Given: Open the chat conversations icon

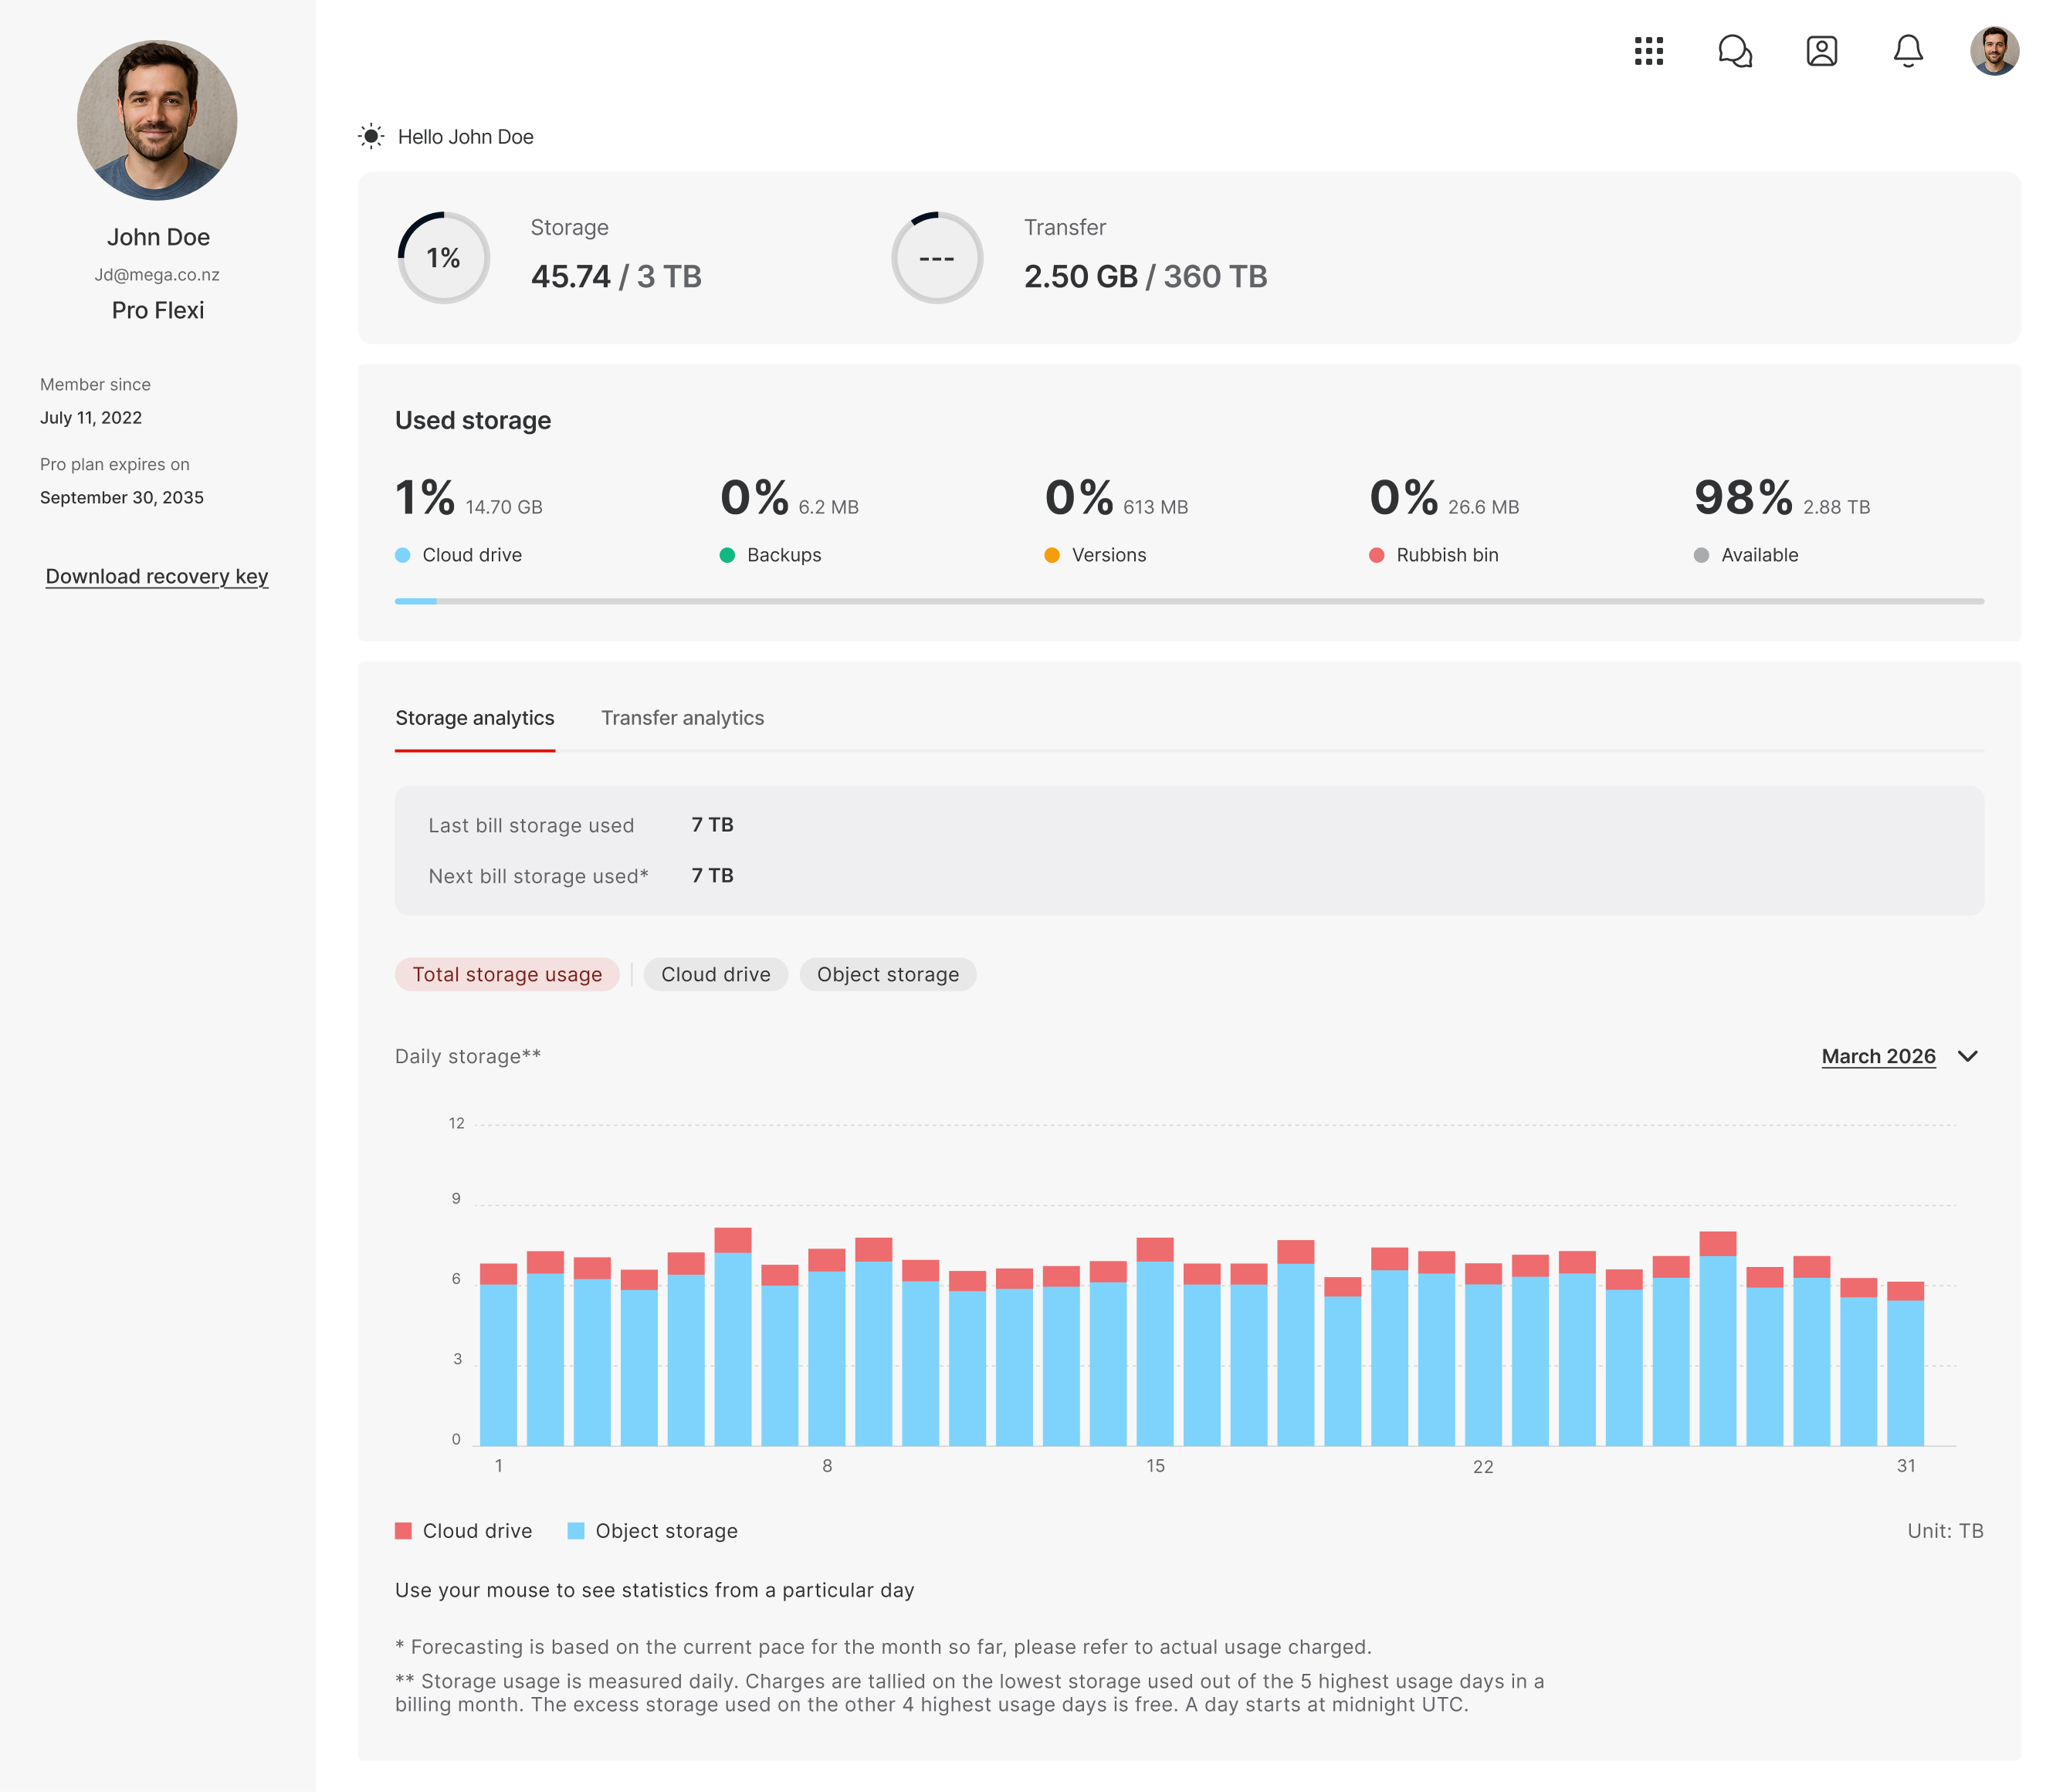Looking at the screenshot, I should click(x=1735, y=51).
